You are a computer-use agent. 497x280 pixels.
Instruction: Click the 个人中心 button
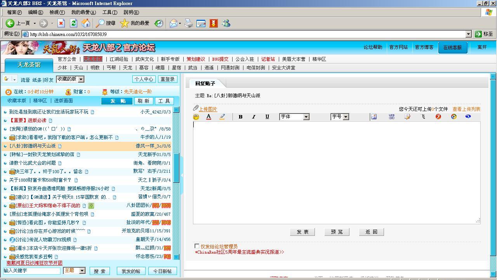144,79
